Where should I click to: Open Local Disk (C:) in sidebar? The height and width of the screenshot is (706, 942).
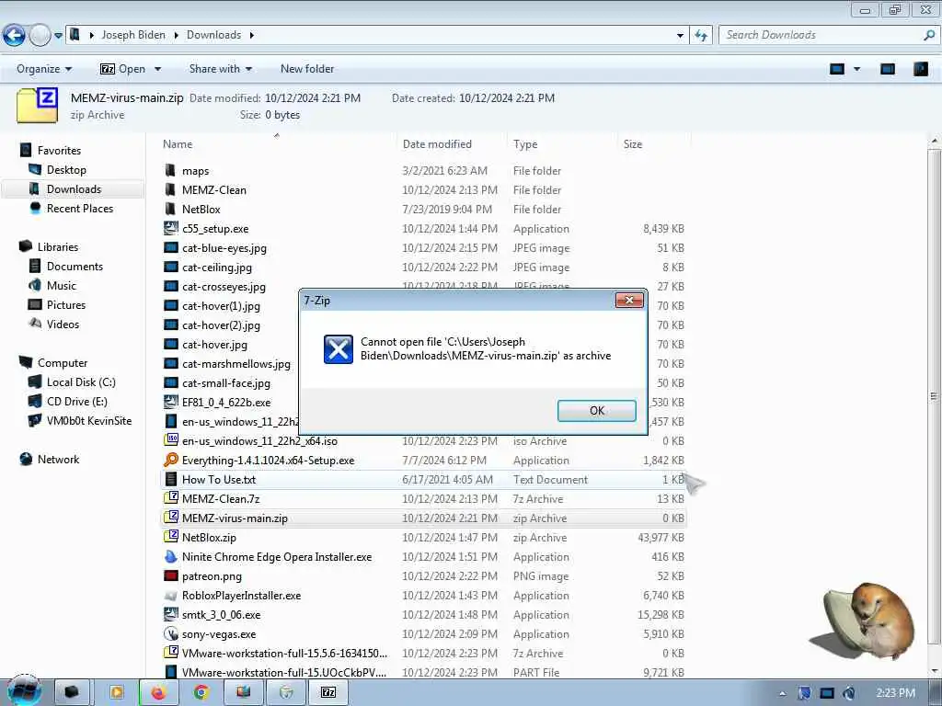81,381
